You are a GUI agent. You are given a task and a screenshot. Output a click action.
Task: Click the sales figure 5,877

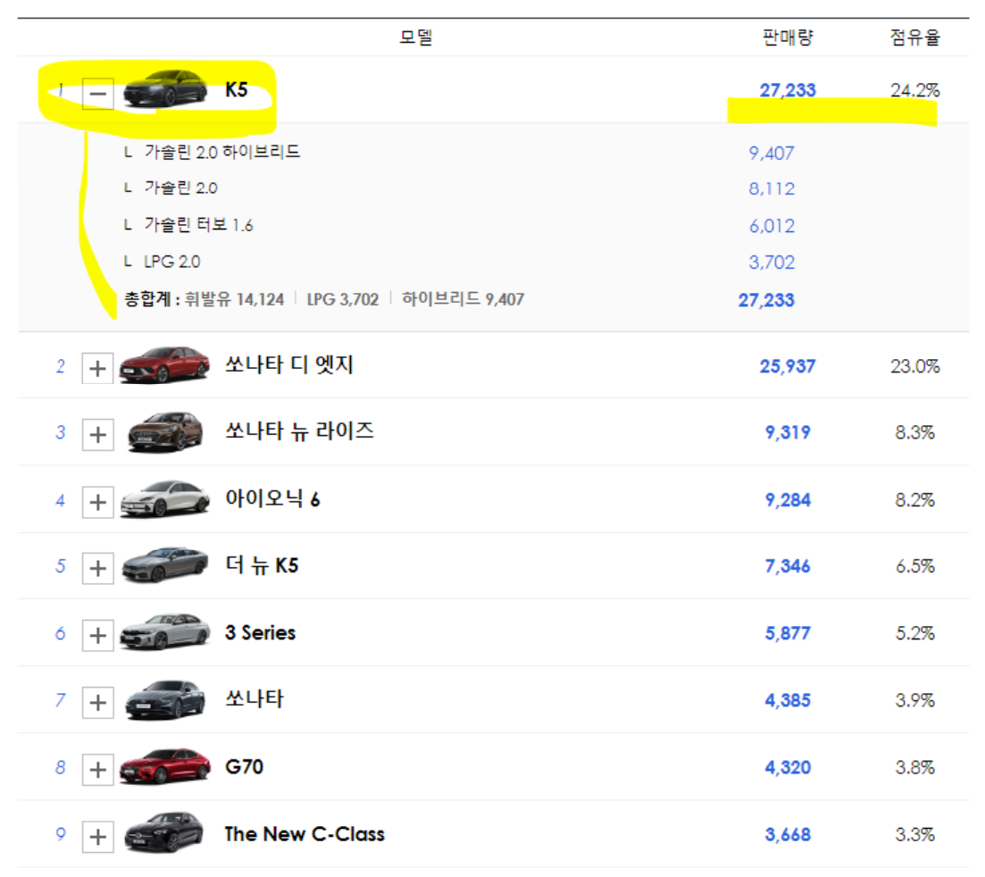coord(788,633)
